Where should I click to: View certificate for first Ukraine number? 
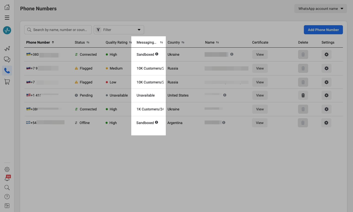(260, 54)
